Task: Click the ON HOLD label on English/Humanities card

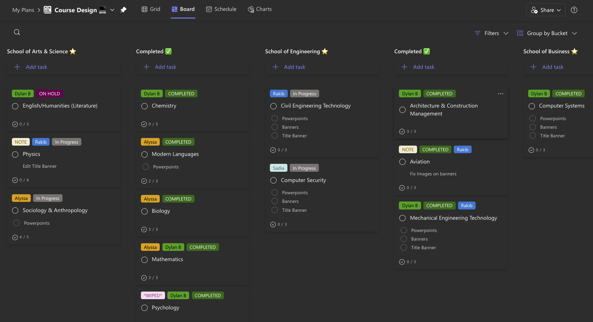Action: pyautogui.click(x=50, y=94)
